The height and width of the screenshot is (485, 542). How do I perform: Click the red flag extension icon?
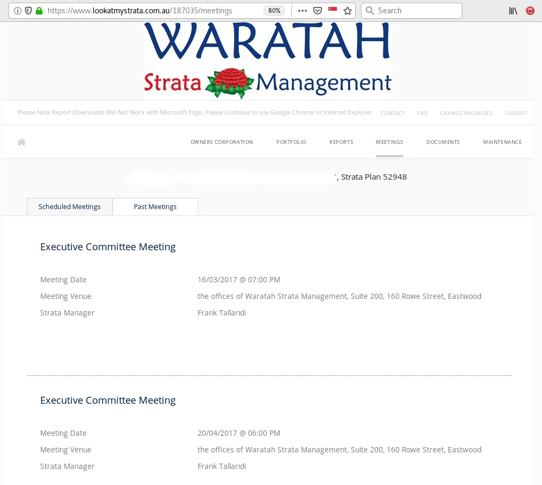(333, 9)
